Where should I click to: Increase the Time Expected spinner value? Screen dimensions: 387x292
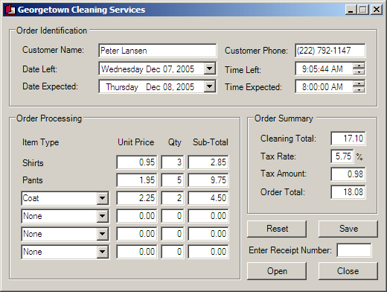359,83
